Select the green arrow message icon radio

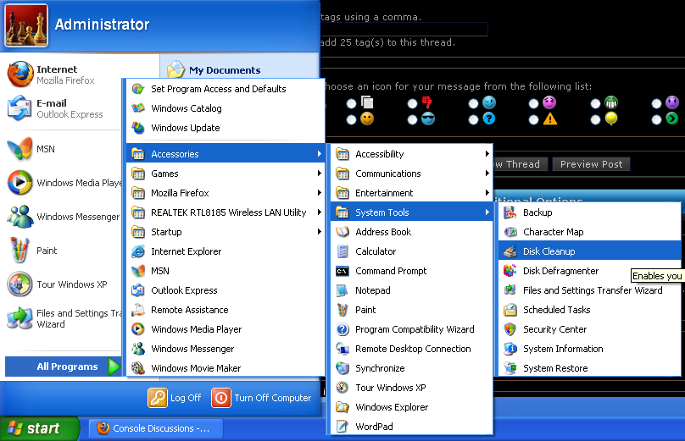click(656, 119)
